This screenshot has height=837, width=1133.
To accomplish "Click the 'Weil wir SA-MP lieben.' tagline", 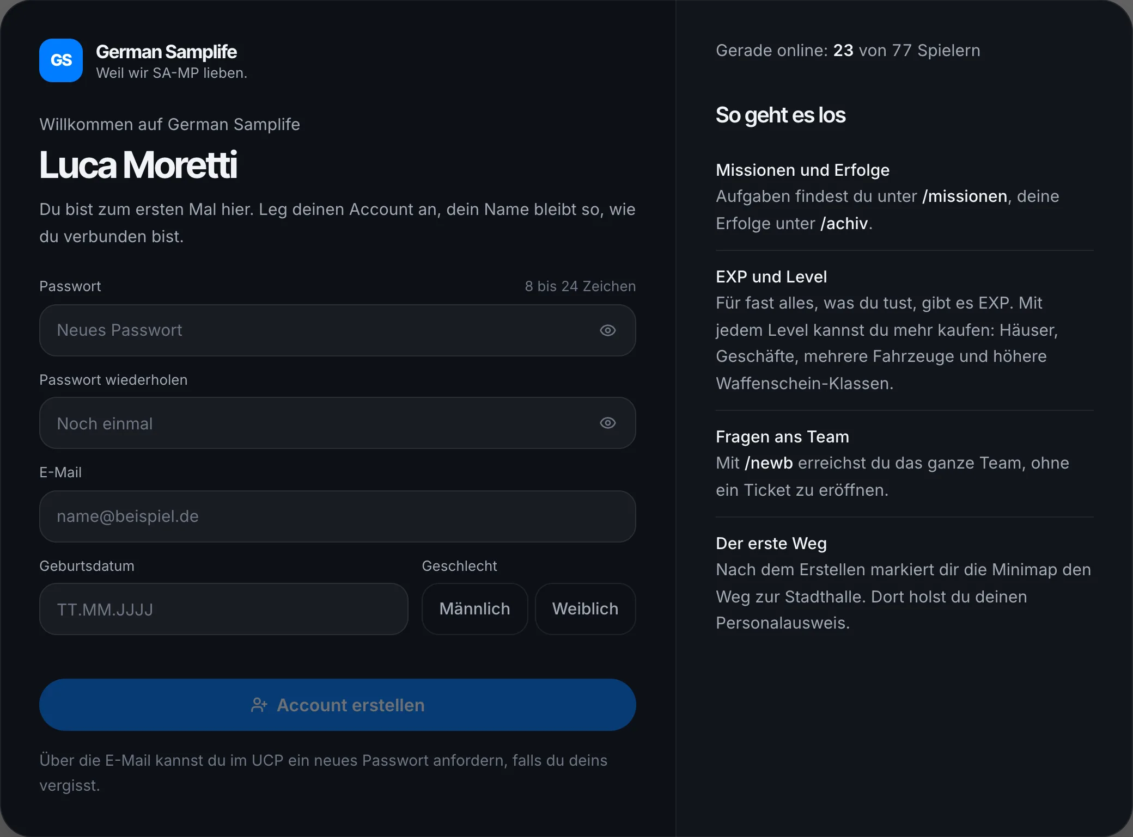I will 172,73.
